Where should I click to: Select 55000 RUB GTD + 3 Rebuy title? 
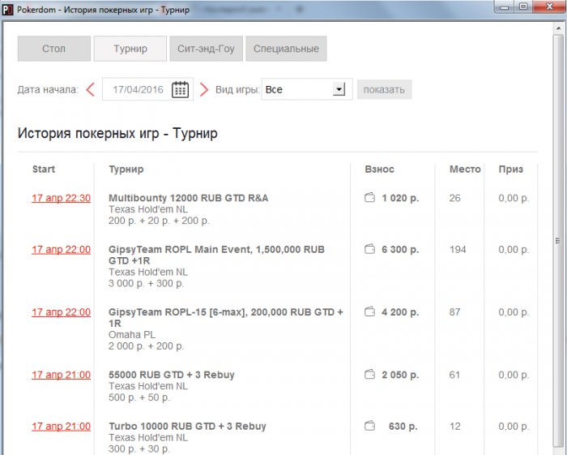[x=172, y=375]
